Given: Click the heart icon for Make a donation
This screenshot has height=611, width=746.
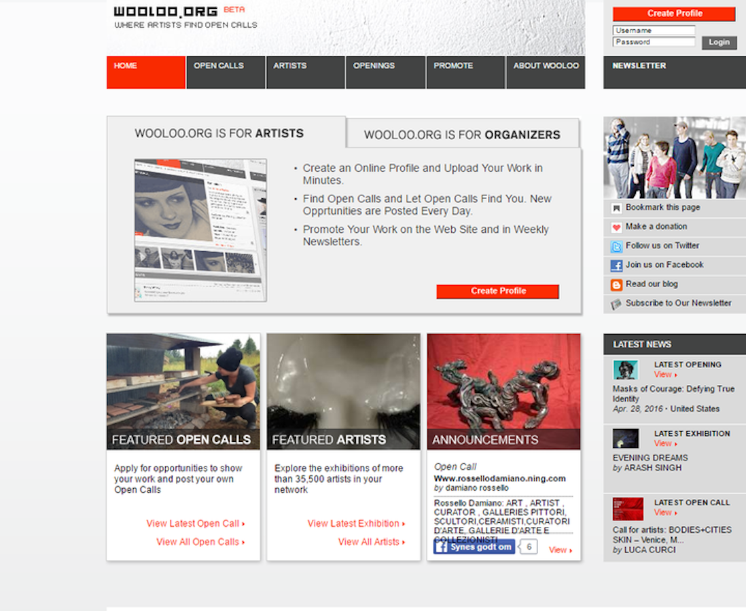Looking at the screenshot, I should click(616, 227).
